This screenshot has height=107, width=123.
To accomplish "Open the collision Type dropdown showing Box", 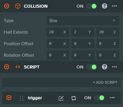I will pyautogui.click(x=83, y=21).
